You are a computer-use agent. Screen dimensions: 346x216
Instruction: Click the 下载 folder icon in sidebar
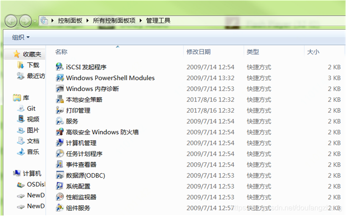point(20,65)
